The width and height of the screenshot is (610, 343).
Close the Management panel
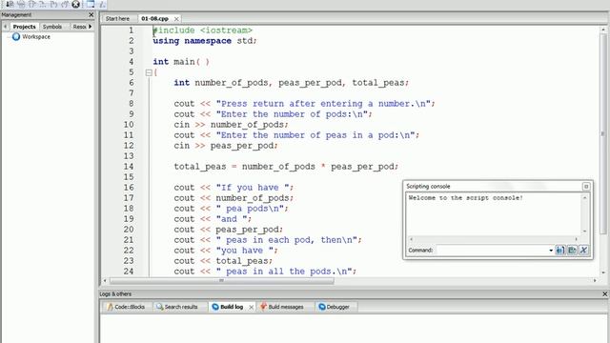click(91, 15)
